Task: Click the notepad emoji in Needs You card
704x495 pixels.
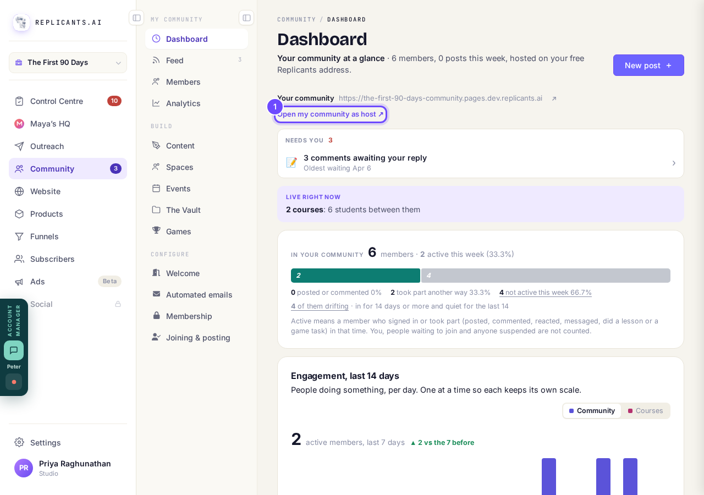Action: pos(291,163)
